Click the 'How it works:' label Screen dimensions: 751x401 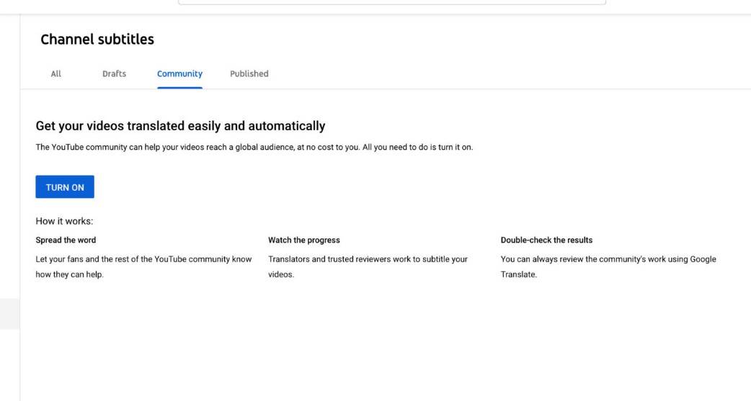pos(64,221)
